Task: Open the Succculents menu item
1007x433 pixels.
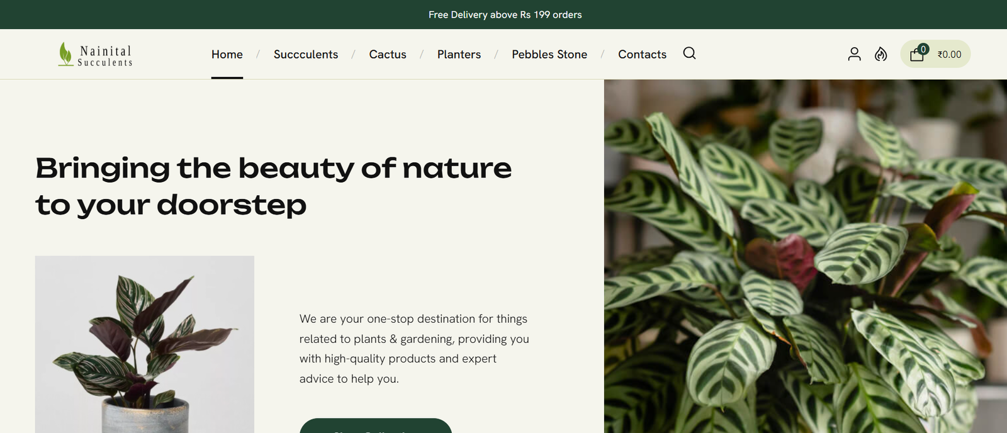Action: click(306, 55)
